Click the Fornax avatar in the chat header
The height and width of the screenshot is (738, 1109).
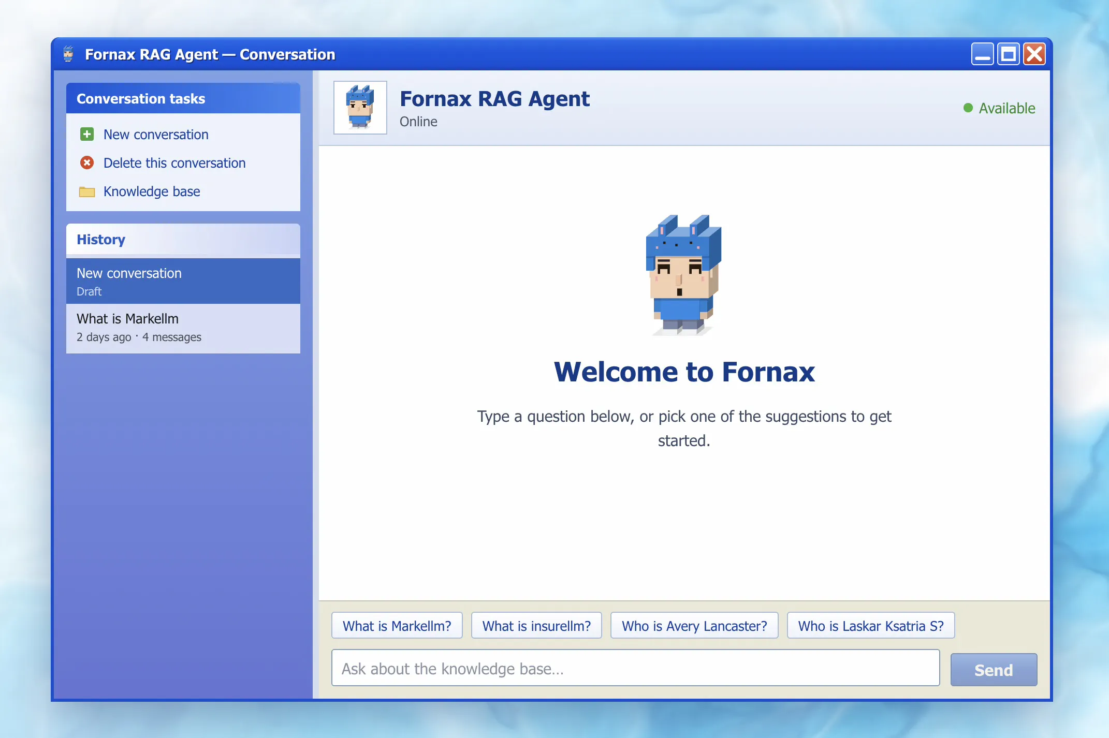360,108
